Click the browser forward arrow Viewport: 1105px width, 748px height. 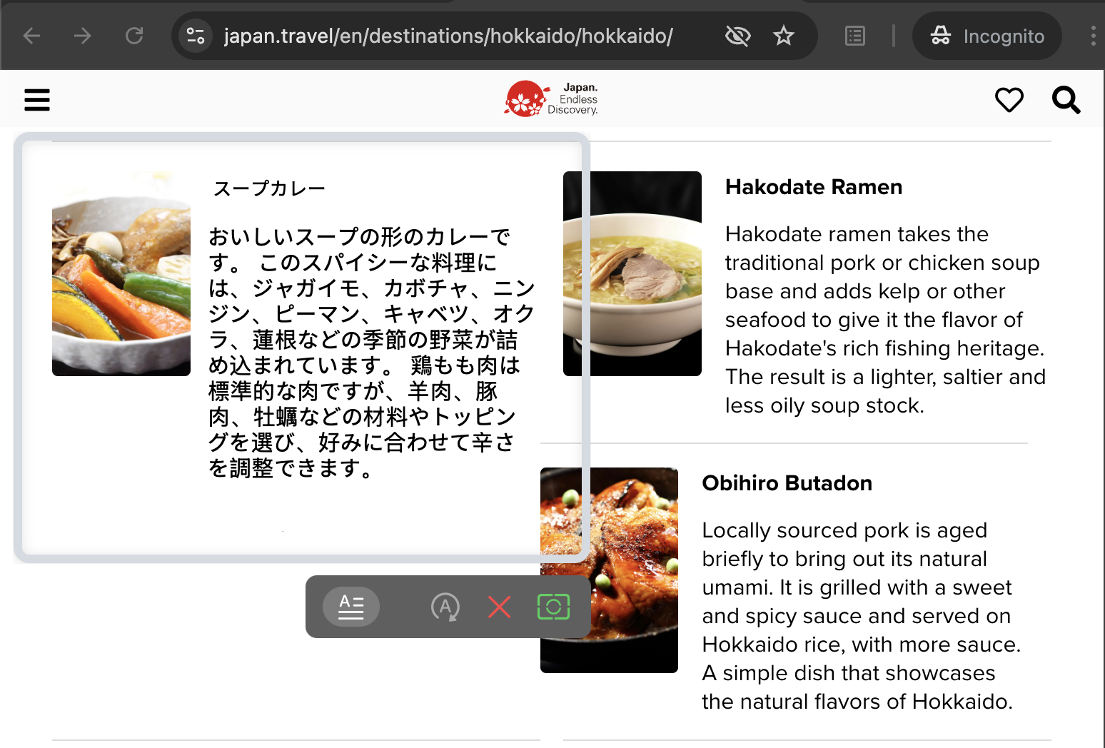[x=83, y=36]
